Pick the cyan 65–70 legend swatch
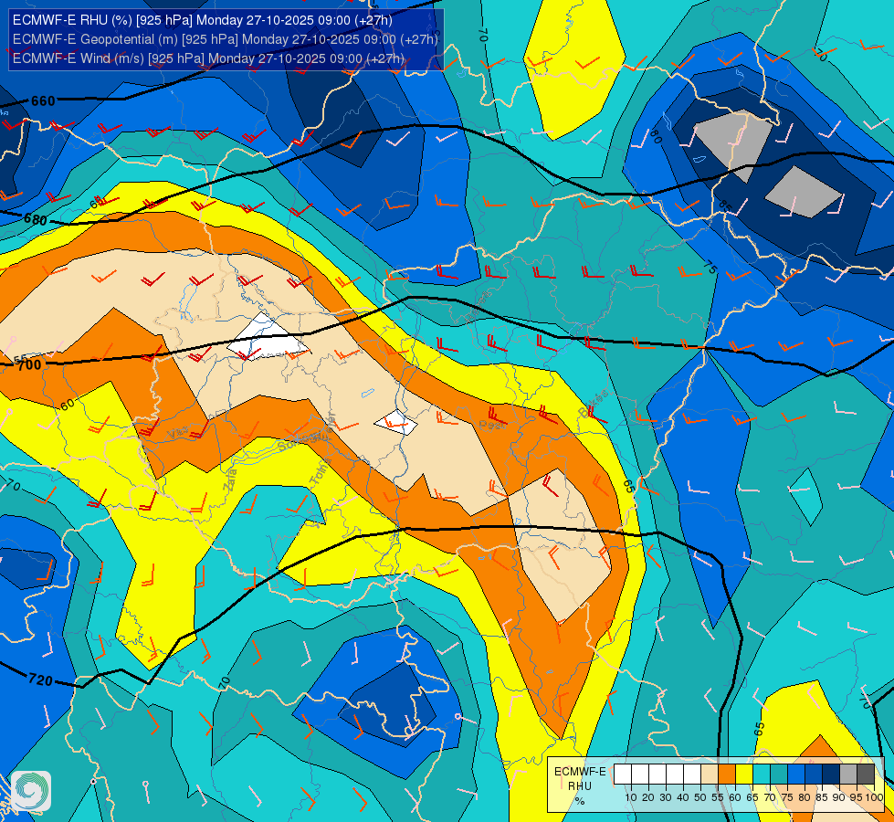 pos(762,775)
